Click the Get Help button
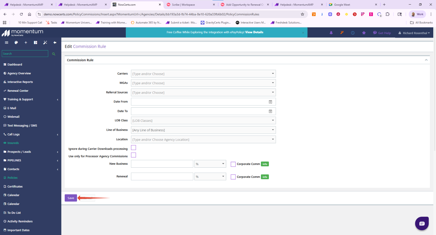This screenshot has height=235, width=436. click(x=382, y=33)
